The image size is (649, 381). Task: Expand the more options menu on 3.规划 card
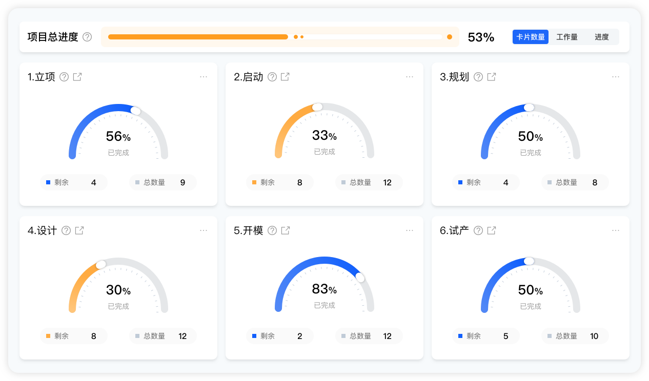coord(616,77)
